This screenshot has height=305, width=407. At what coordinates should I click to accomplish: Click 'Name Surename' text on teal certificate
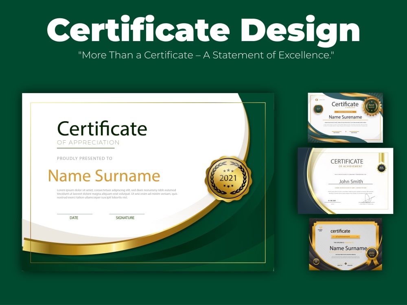tap(346, 117)
